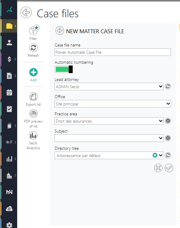Screen dimensions: 180x228
Task: Click the Case file name input field
Action: click(113, 52)
